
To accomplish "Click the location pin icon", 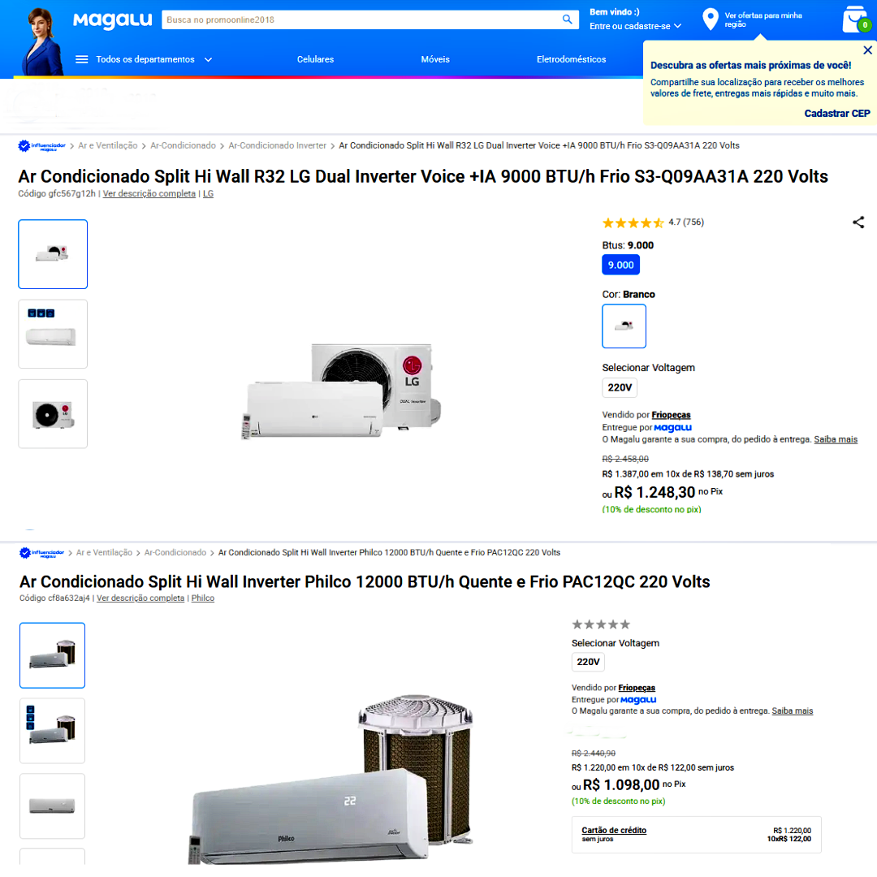I will 710,19.
